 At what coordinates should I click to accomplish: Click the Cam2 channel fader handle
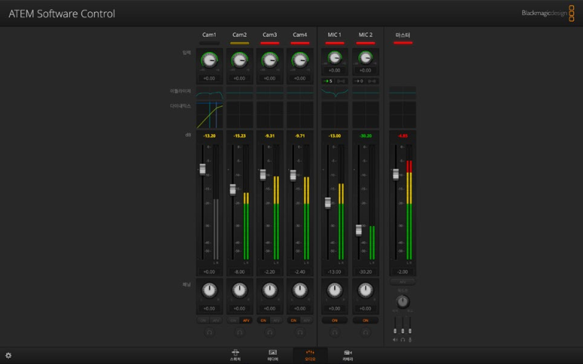232,189
